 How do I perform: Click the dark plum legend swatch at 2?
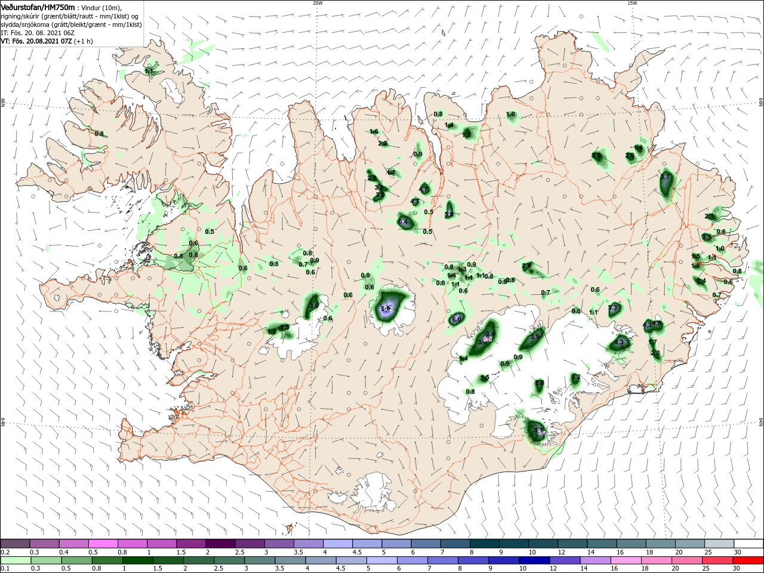pyautogui.click(x=220, y=544)
